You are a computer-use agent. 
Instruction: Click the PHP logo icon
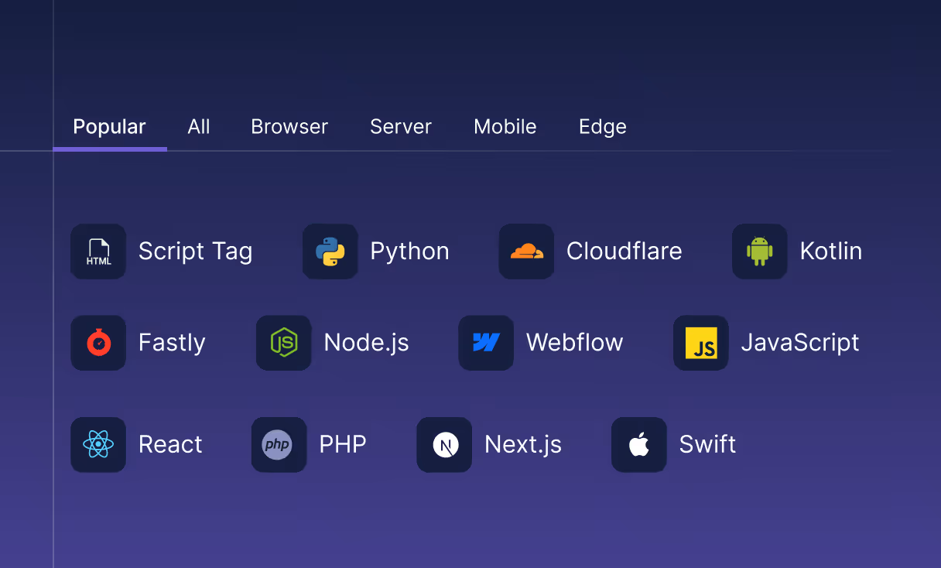[279, 445]
